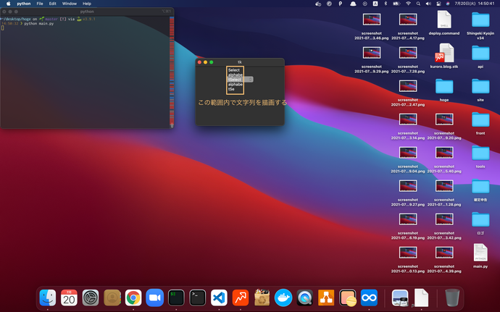Open the File menu
The image size is (500, 312).
[x=40, y=4]
